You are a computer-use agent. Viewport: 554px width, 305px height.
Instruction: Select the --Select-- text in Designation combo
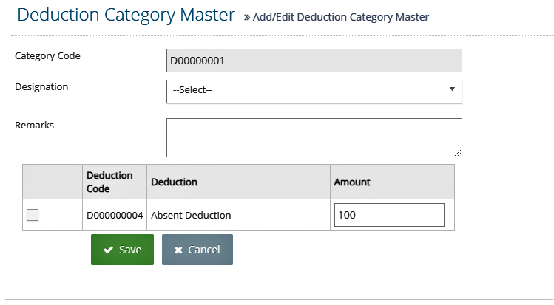pyautogui.click(x=192, y=90)
